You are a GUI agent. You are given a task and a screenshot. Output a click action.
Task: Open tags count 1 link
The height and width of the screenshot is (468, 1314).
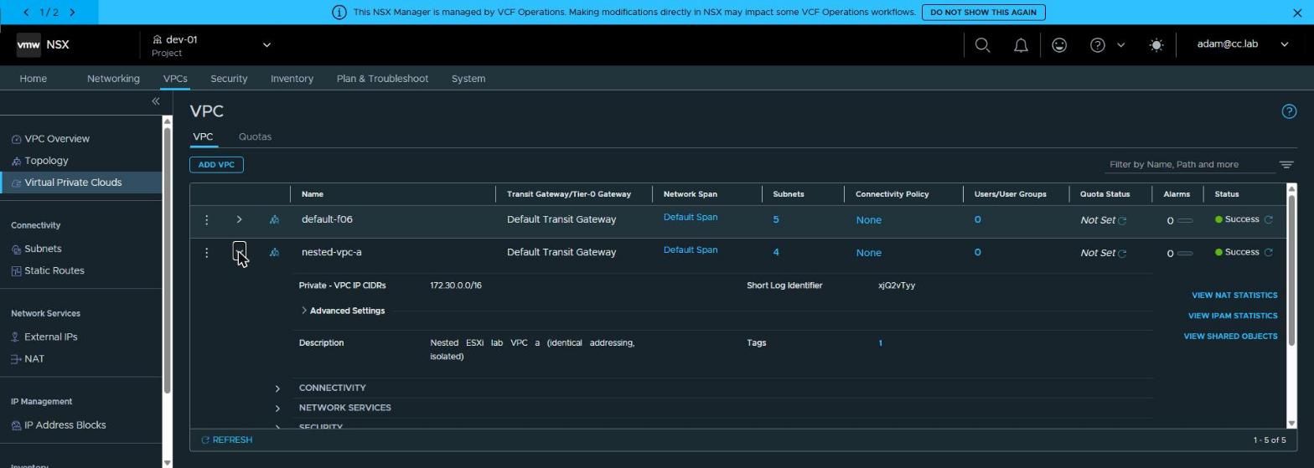(x=880, y=343)
